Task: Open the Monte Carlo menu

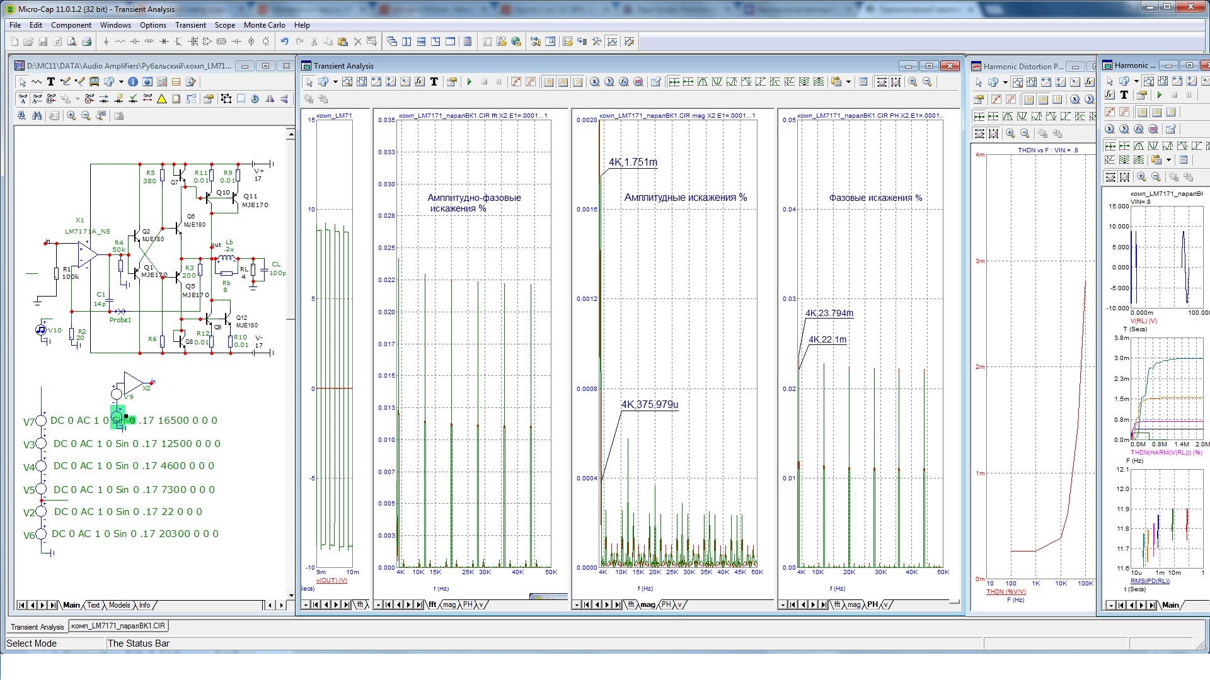Action: (264, 25)
